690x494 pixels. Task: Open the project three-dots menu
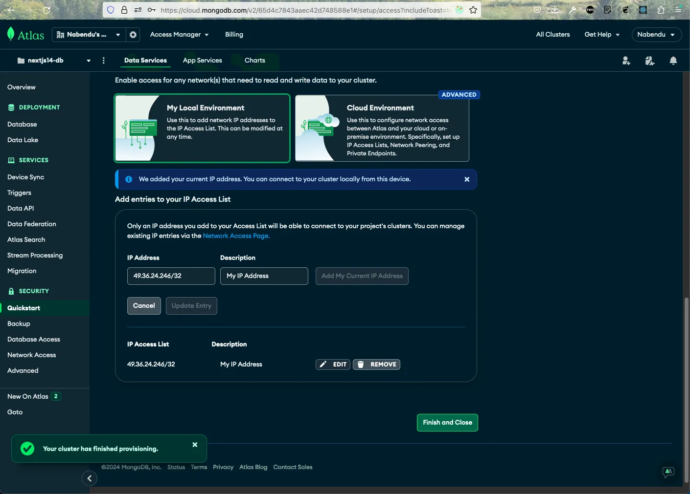click(103, 61)
